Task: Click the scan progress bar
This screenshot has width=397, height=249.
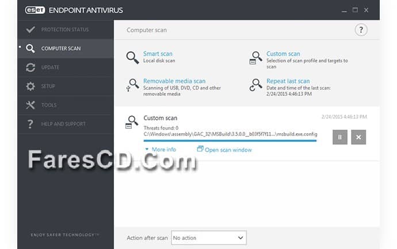Action: point(230,141)
